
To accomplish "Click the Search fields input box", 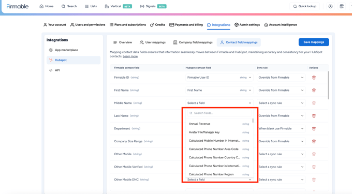I will point(219,113).
